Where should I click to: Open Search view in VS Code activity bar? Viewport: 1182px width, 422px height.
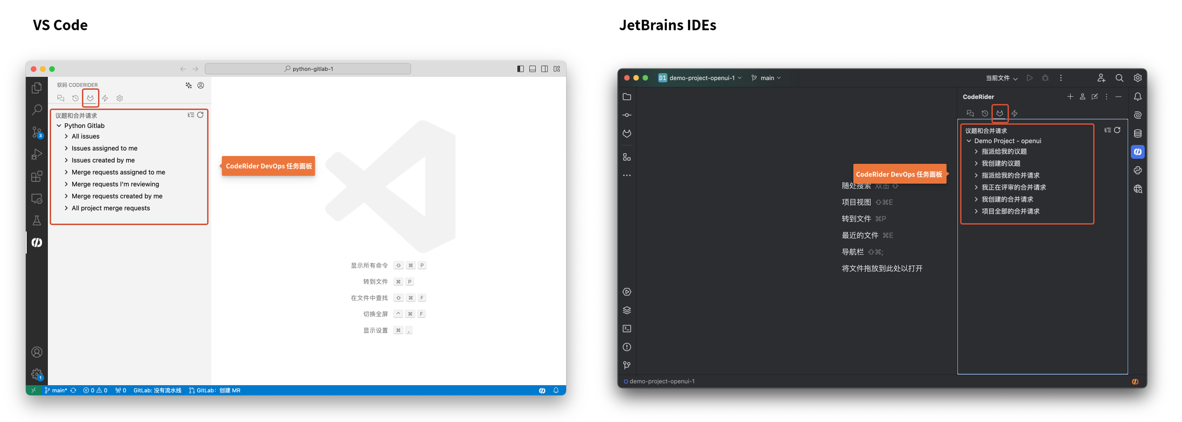coord(37,110)
